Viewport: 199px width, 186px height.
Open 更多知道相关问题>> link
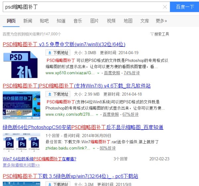[x=21, y=165]
